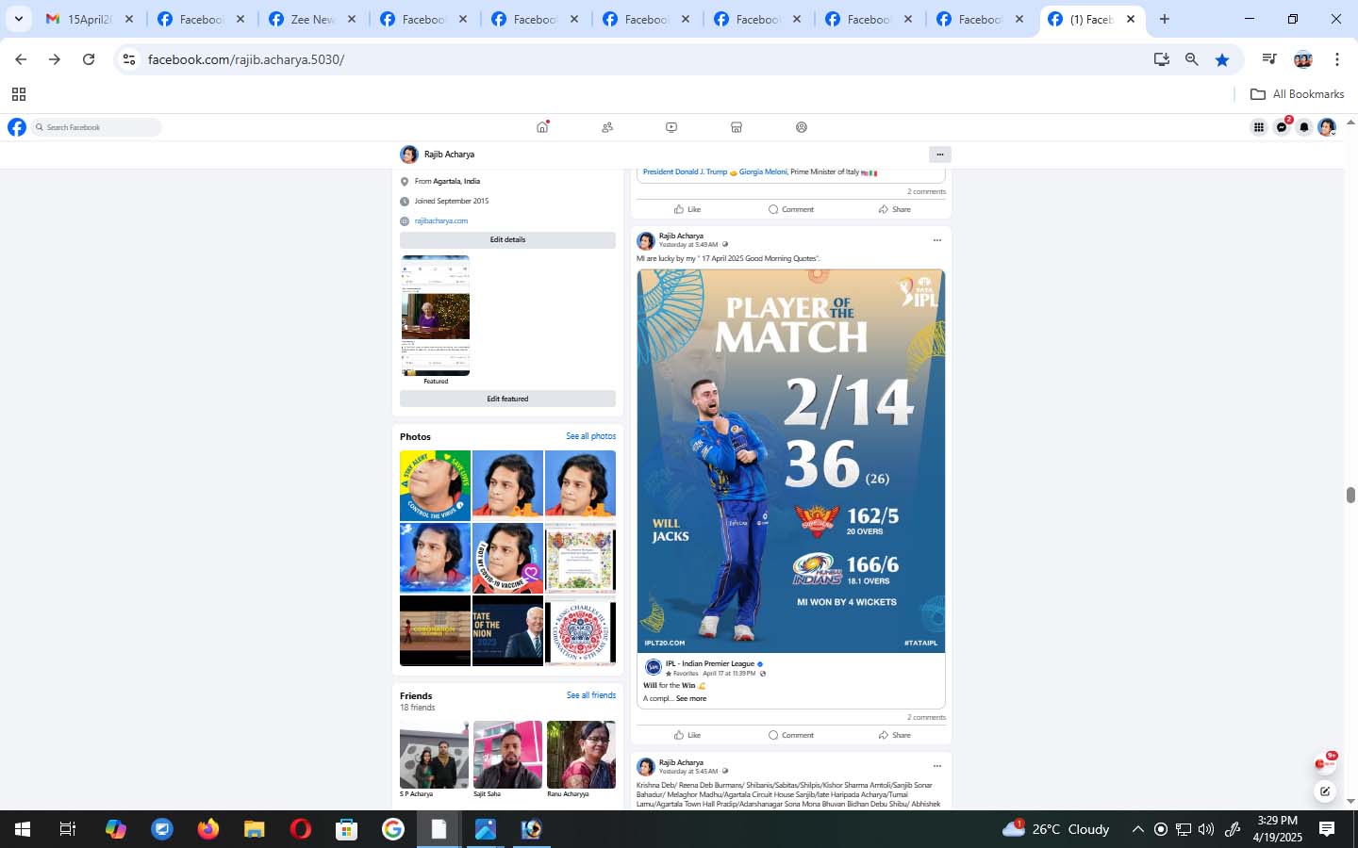Open All Bookmarks folder
Viewport: 1358px width, 848px height.
(1297, 94)
